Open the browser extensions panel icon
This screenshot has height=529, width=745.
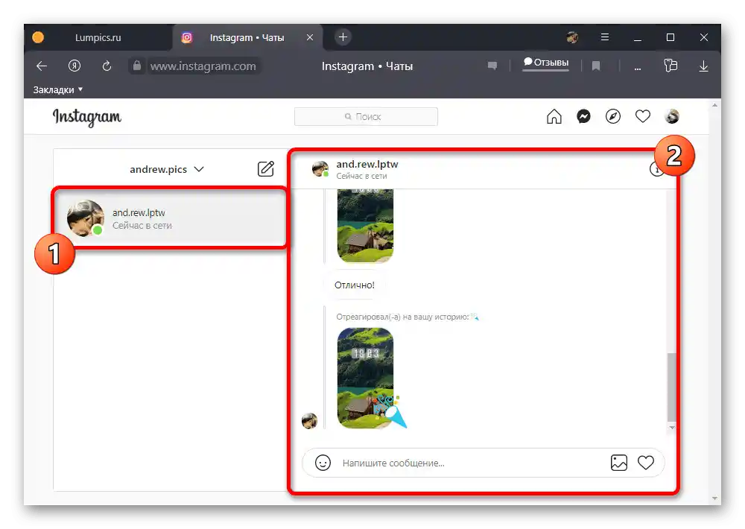point(670,66)
